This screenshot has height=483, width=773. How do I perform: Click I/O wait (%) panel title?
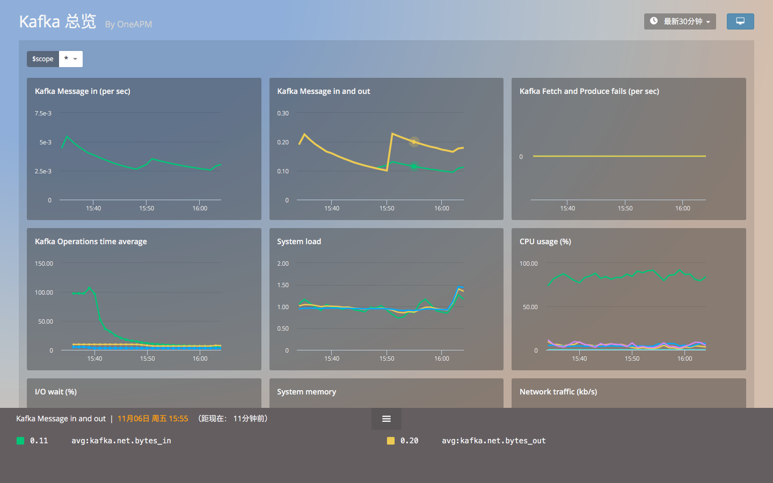click(56, 392)
